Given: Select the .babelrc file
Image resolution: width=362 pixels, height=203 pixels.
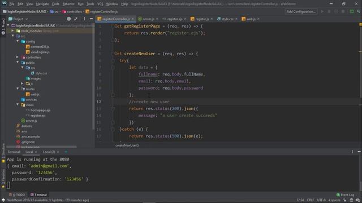Looking at the screenshot, I should pyautogui.click(x=27, y=126).
